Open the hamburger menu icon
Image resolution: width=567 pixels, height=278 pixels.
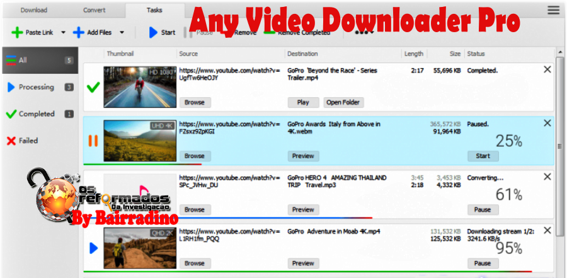click(553, 10)
